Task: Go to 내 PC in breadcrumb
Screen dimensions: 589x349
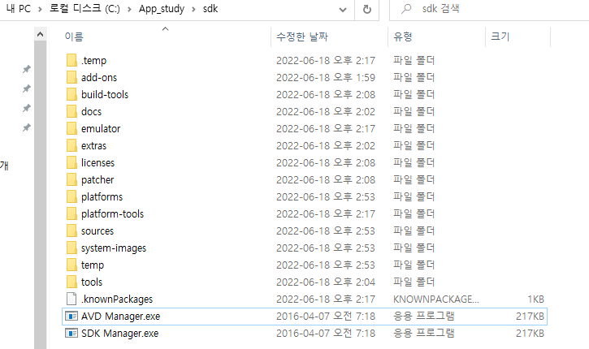Action: tap(19, 9)
